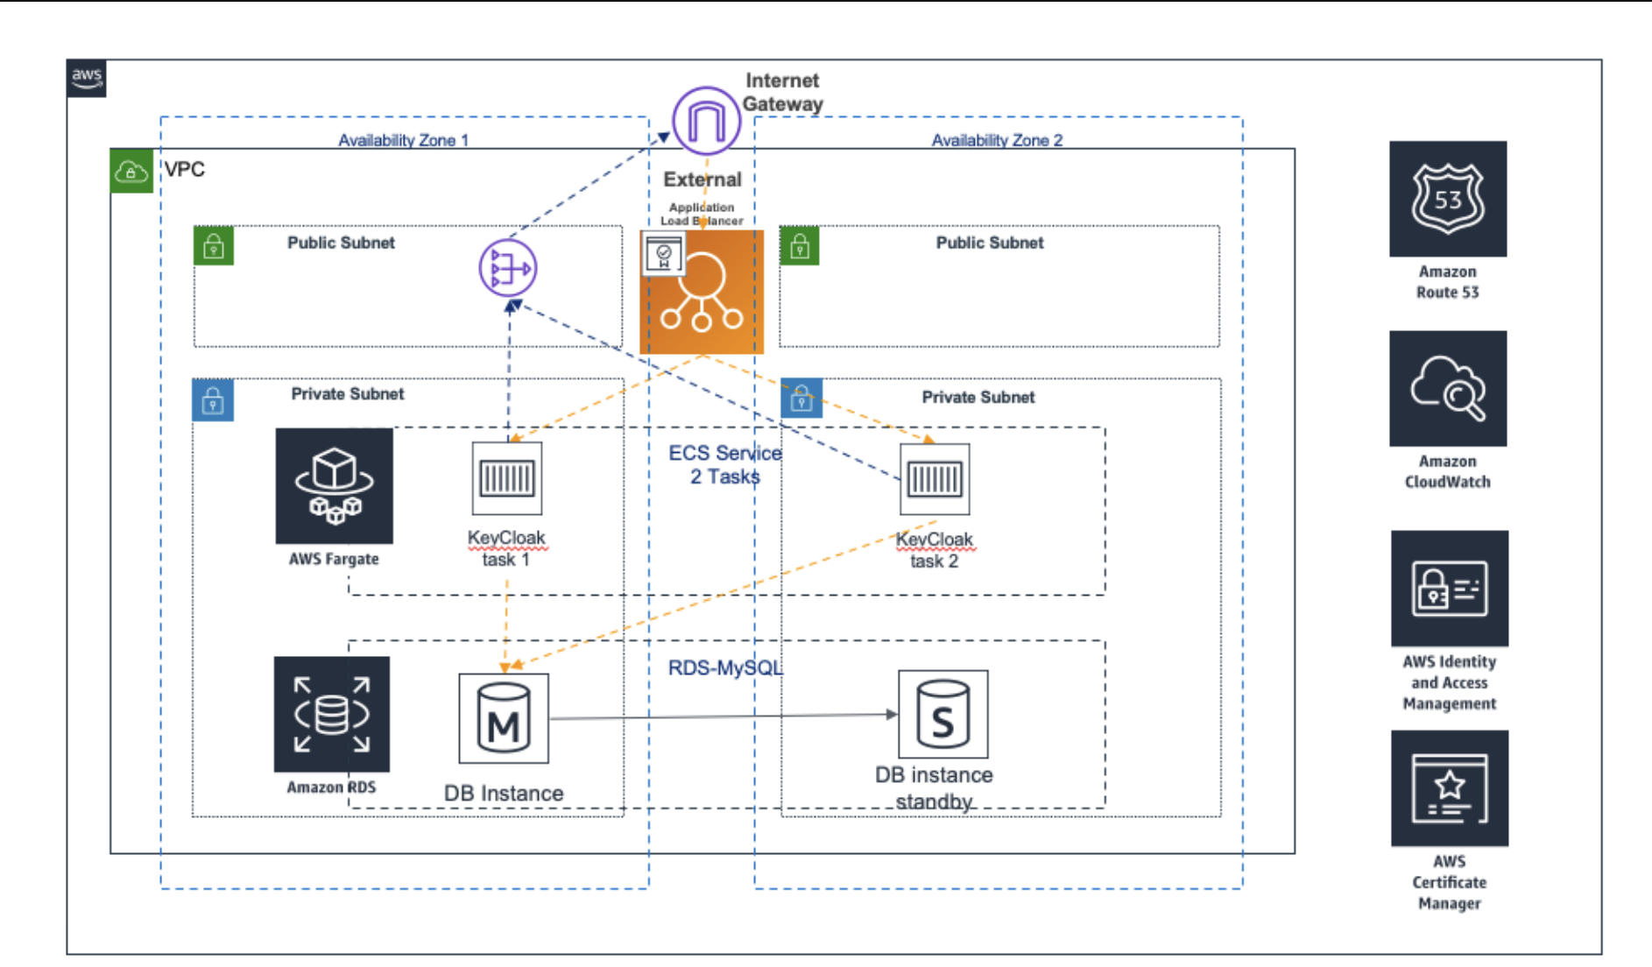Click the External Application Load Balancer label
Image resolution: width=1652 pixels, height=967 pixels.
pos(702,198)
